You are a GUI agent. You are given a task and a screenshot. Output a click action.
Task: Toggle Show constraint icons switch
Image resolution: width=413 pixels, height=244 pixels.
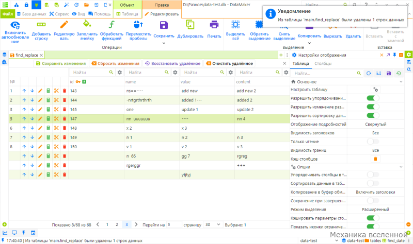tap(373, 226)
